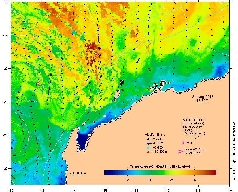
Task: Click the longitude axis label 118
Action: point(198,190)
